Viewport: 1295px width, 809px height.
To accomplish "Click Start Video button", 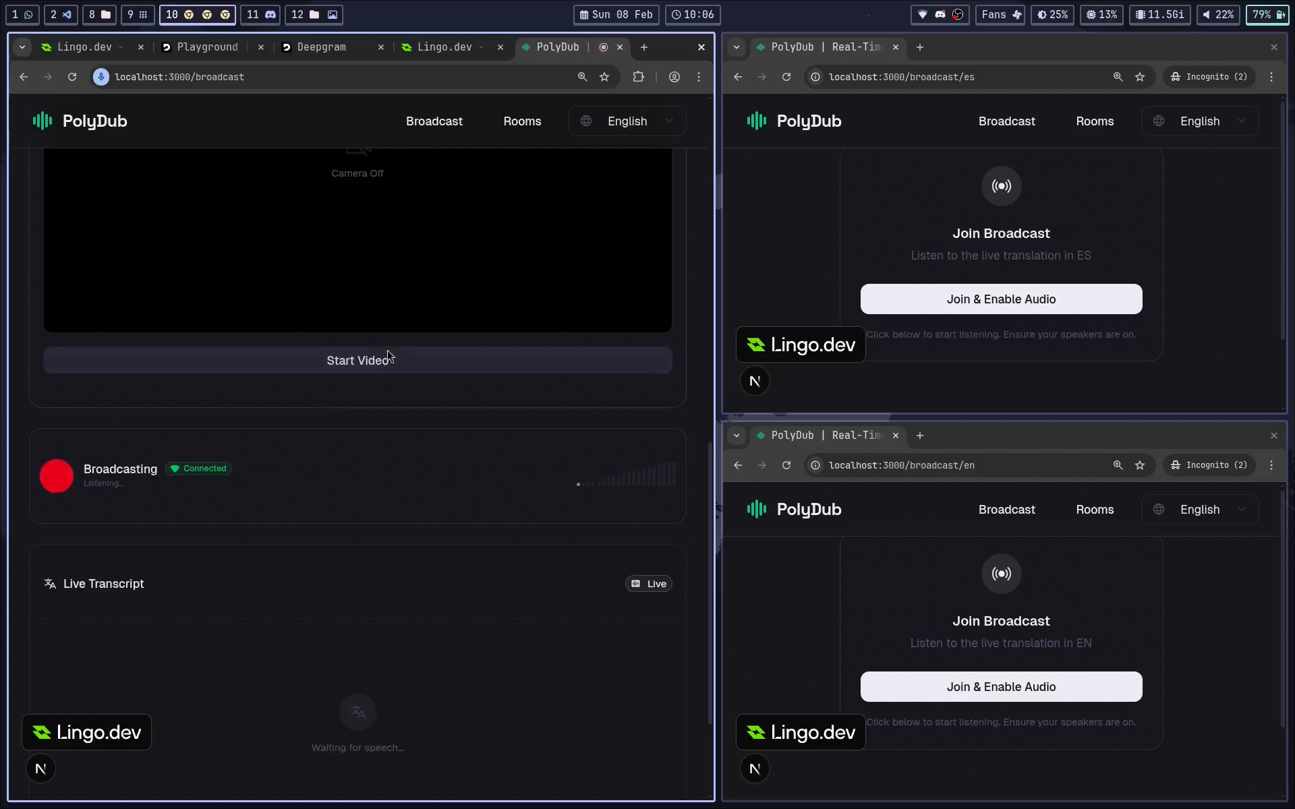I will click(357, 361).
